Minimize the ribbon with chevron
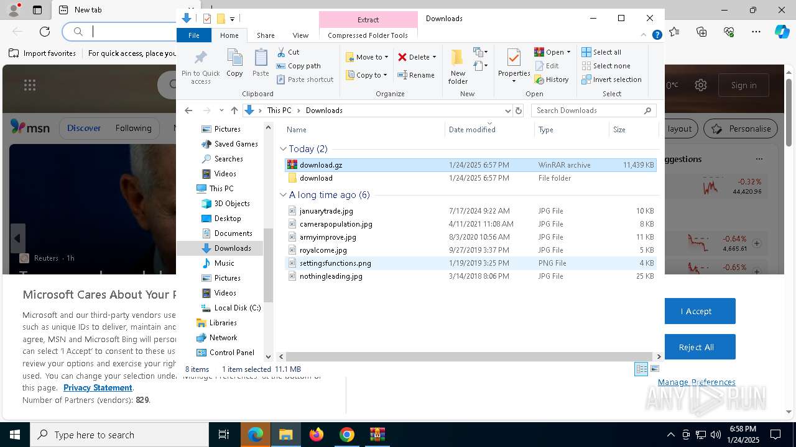Viewport: 796px width, 447px height. pyautogui.click(x=644, y=35)
